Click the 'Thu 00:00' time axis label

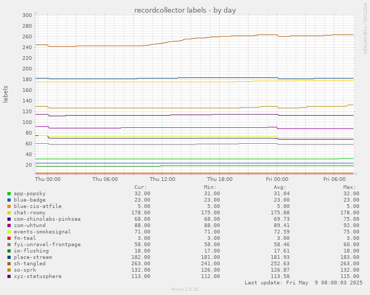coord(48,179)
